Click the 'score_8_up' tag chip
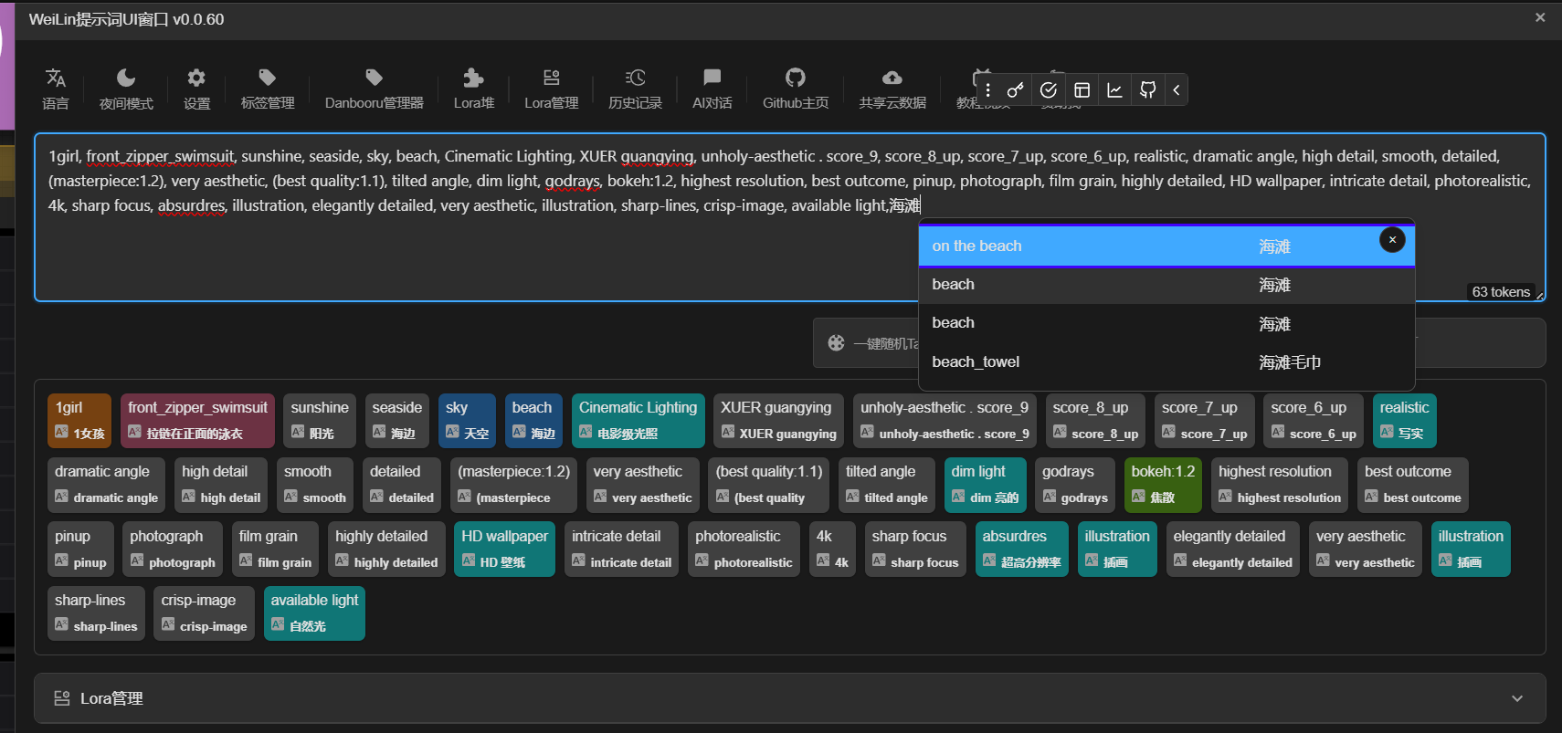The width and height of the screenshot is (1562, 733). [x=1095, y=420]
